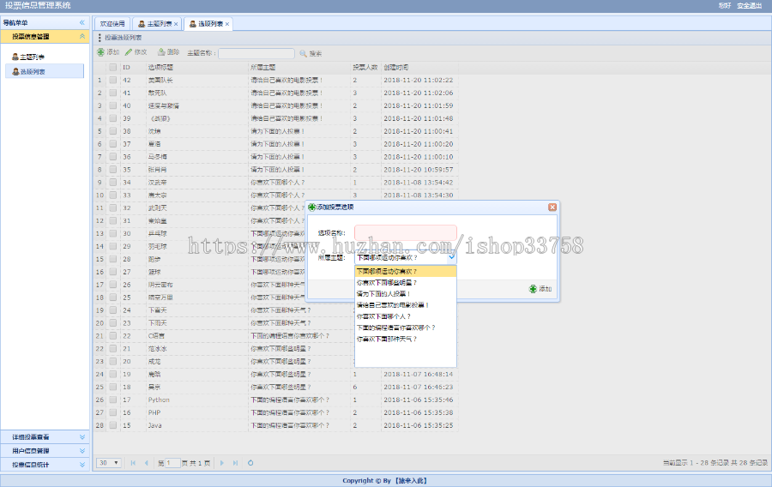This screenshot has width=772, height=487.
Task: Close the 选项列表 tab
Action: point(227,24)
